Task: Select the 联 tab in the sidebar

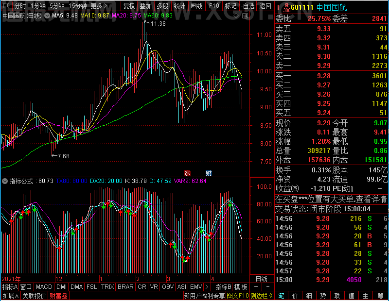Action: (x=337, y=296)
